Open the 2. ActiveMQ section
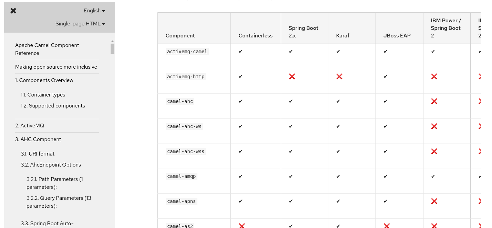Image resolution: width=492 pixels, height=228 pixels. [30, 126]
